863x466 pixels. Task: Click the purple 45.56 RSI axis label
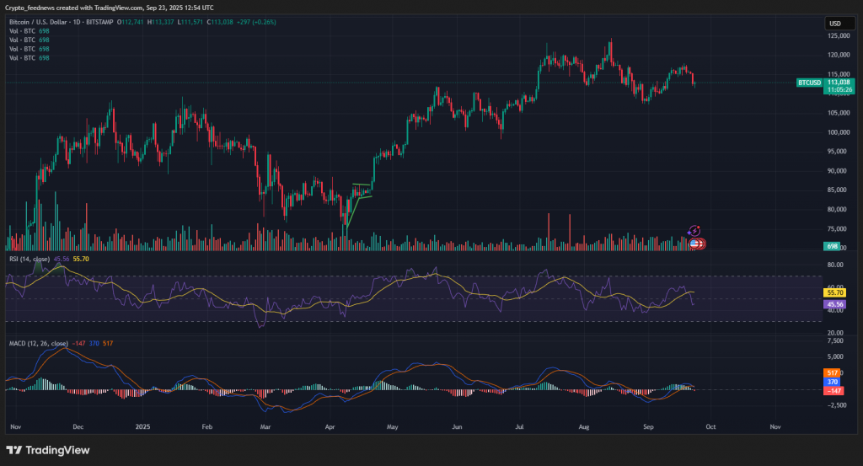pyautogui.click(x=836, y=303)
